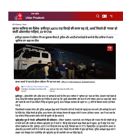Viewport: 123px width, 139px height.
Task: Open the hamburger menu icon
Action: [111, 16]
